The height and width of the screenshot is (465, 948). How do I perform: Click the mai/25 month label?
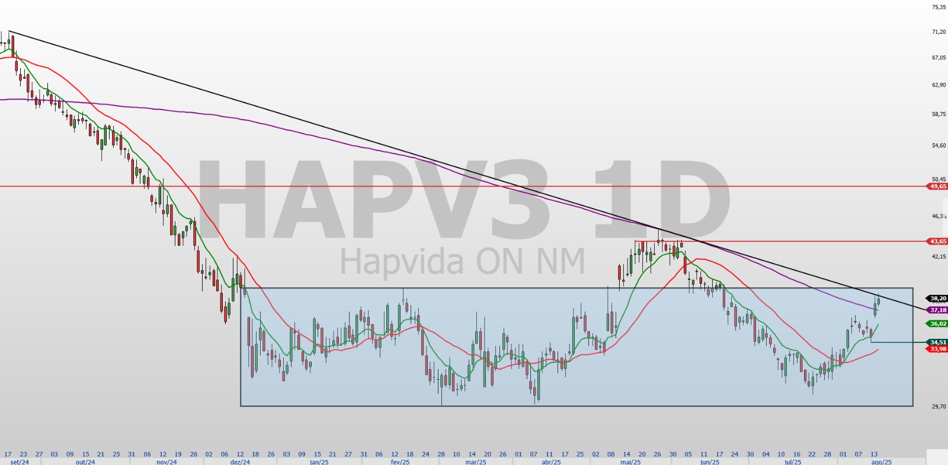[630, 462]
